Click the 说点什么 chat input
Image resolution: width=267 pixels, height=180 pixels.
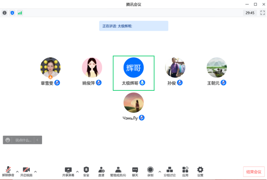coord(24,140)
